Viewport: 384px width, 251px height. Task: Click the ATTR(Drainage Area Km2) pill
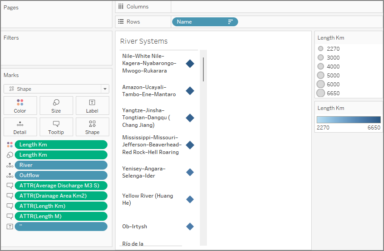61,196
